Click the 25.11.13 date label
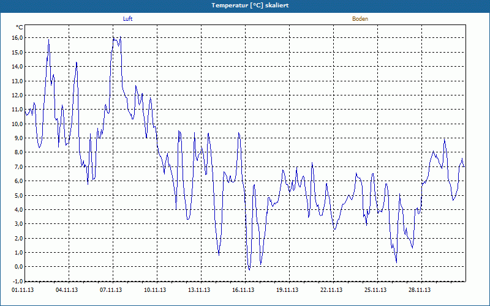This screenshot has height=306, width=490. pyautogui.click(x=375, y=289)
